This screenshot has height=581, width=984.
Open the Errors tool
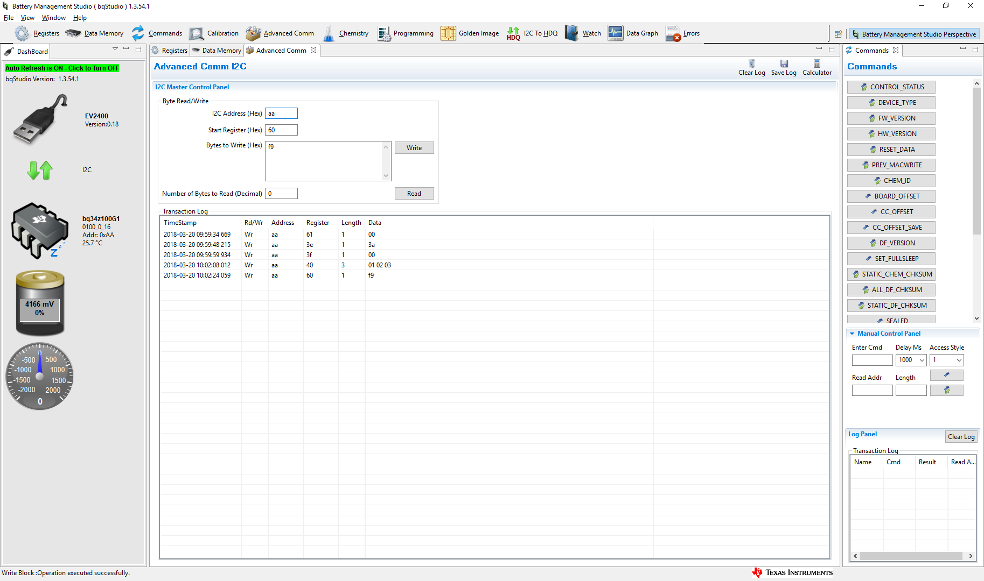click(x=683, y=33)
